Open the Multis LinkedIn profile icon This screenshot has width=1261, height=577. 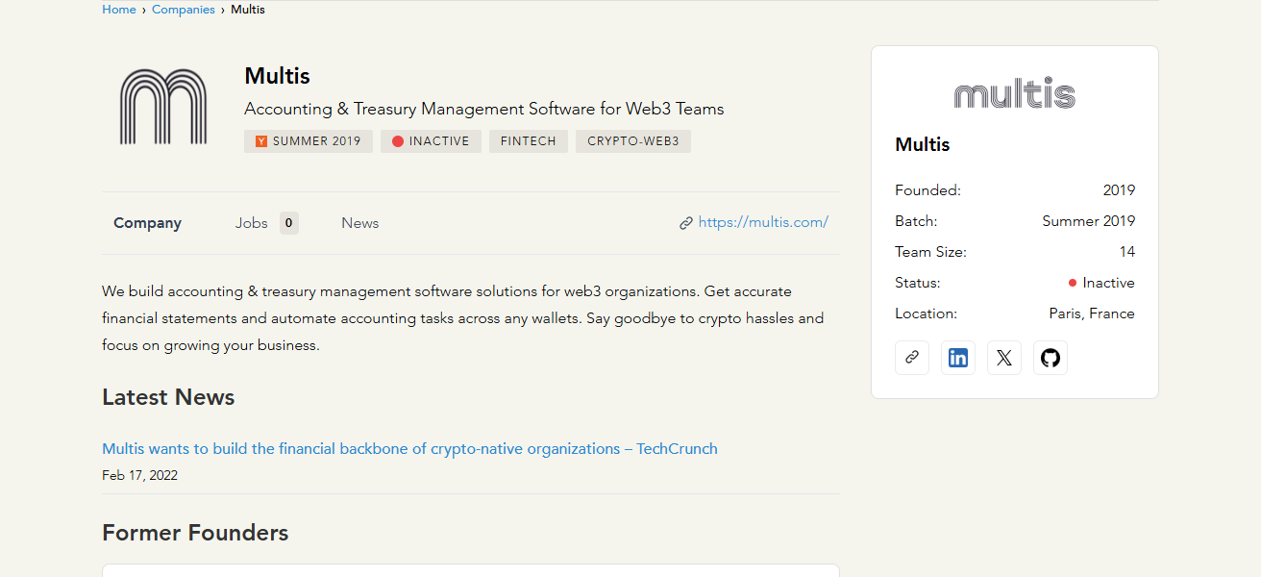(958, 358)
